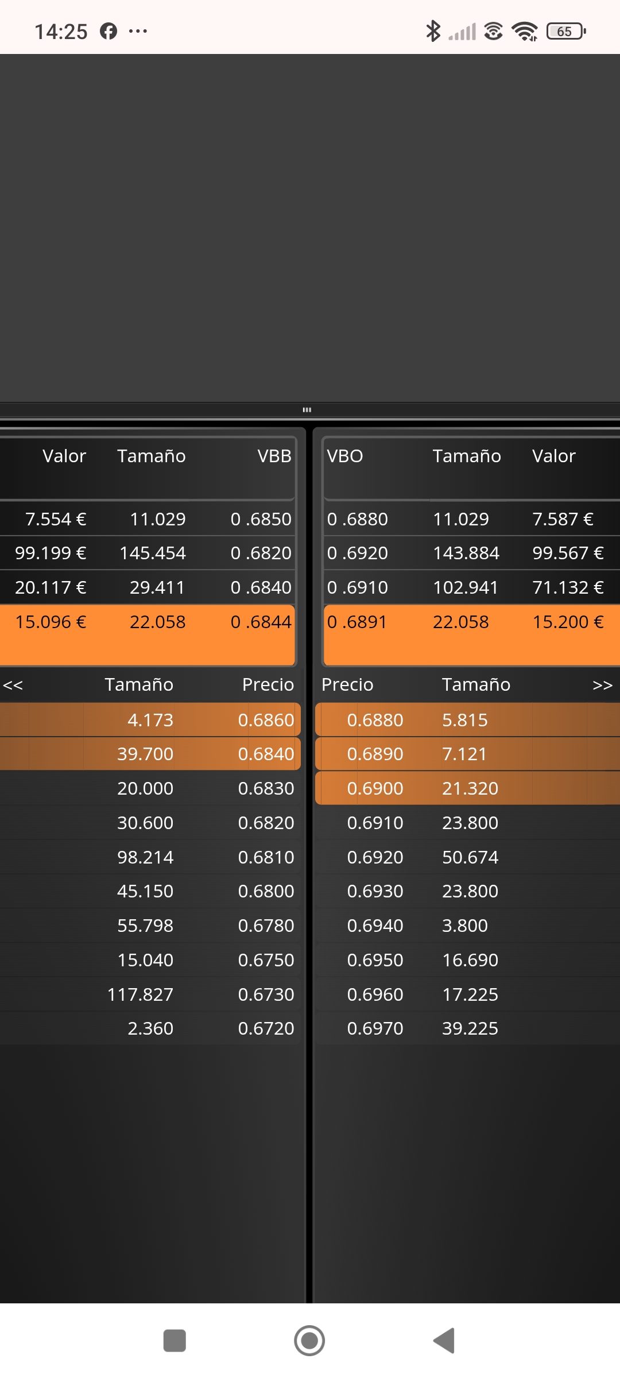Select highlighted ask row 0.6891
This screenshot has height=1378, width=620.
point(472,634)
